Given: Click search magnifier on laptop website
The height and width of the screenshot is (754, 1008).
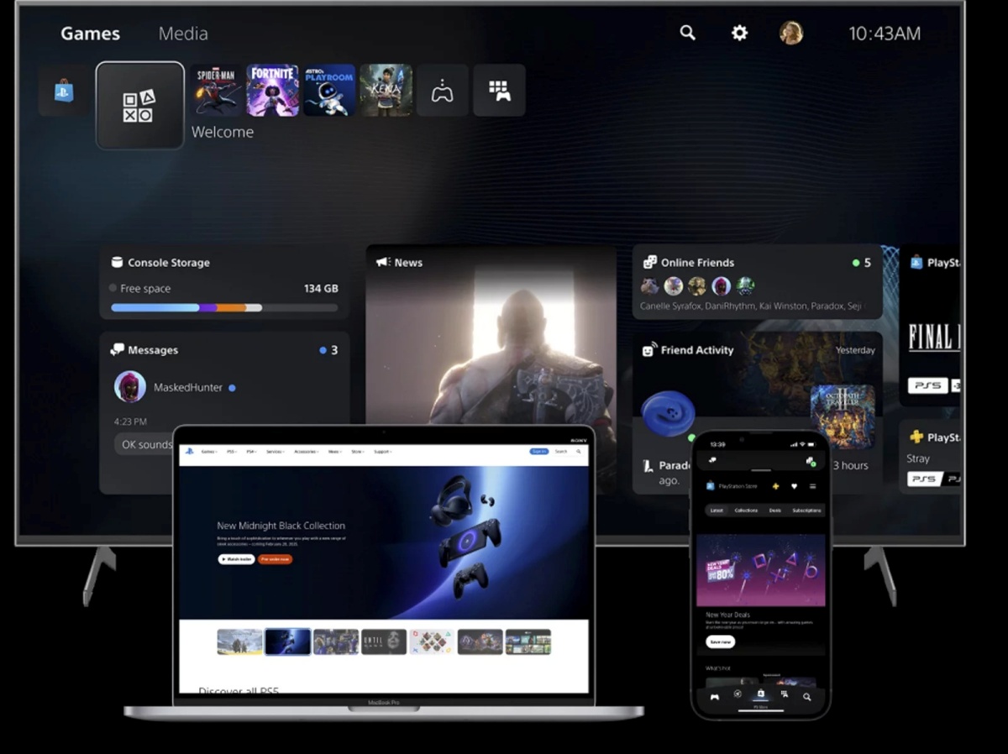Looking at the screenshot, I should (x=579, y=452).
